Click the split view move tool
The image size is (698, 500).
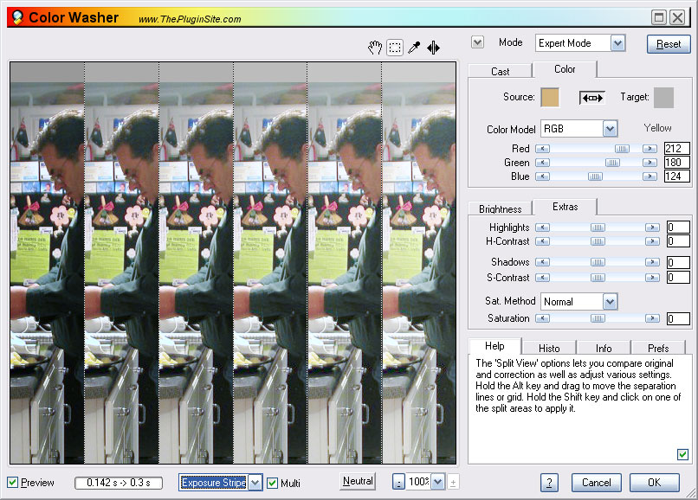(433, 48)
